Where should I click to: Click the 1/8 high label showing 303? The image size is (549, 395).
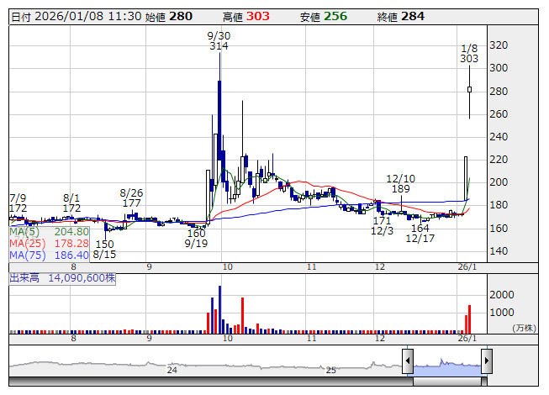[x=469, y=53]
